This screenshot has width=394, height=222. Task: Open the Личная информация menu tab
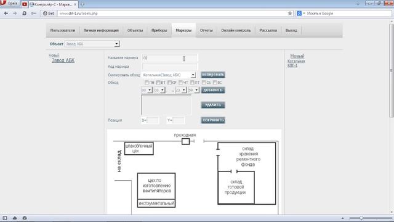point(101,30)
